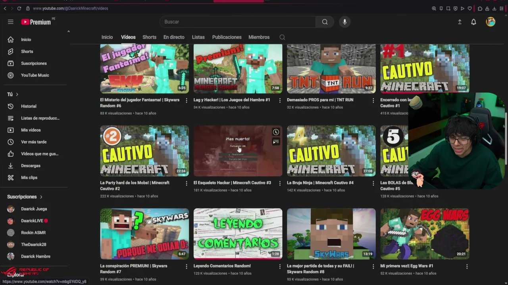Open options for La Bruja Ninja video
508x285 pixels.
[x=373, y=183]
